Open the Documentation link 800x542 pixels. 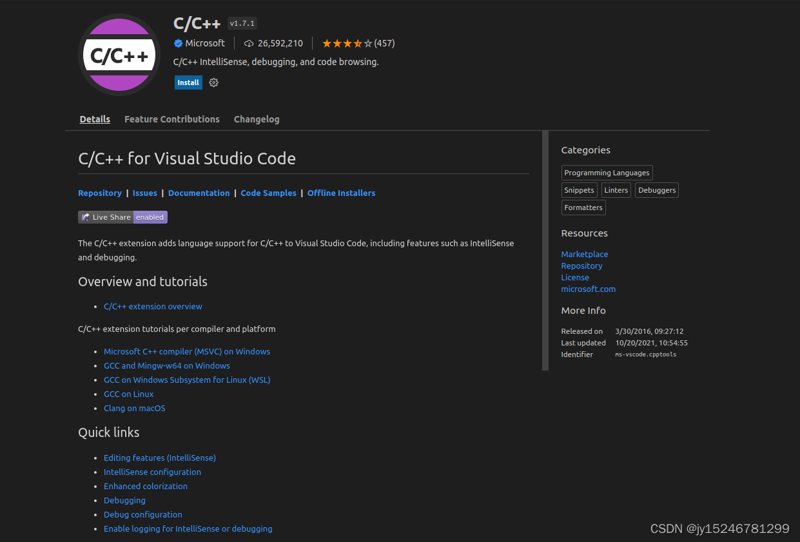pyautogui.click(x=199, y=193)
